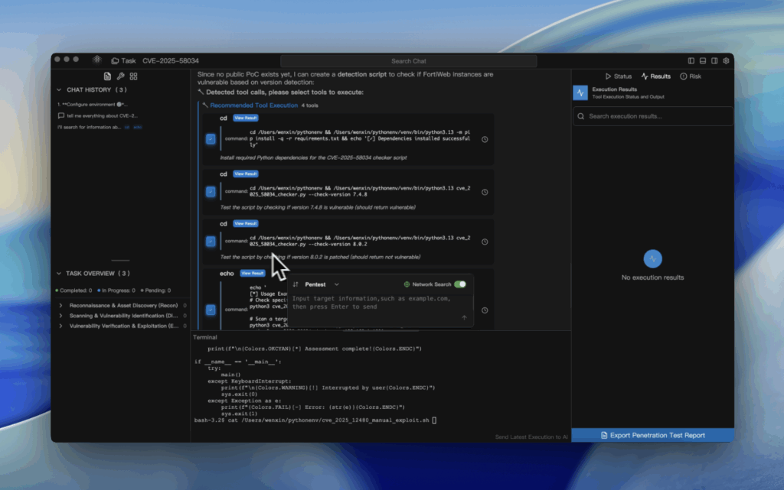This screenshot has height=490, width=784.
Task: Click the grid view icon in sidebar
Action: click(x=133, y=76)
